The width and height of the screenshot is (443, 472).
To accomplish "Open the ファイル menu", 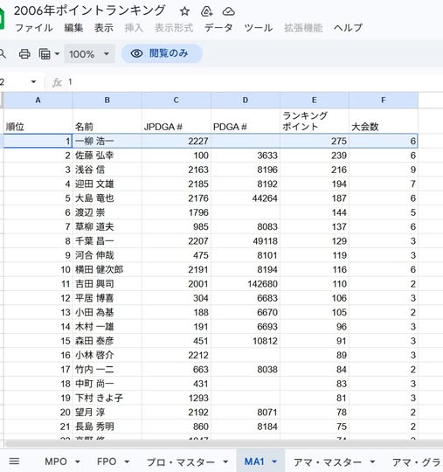I will 34,28.
